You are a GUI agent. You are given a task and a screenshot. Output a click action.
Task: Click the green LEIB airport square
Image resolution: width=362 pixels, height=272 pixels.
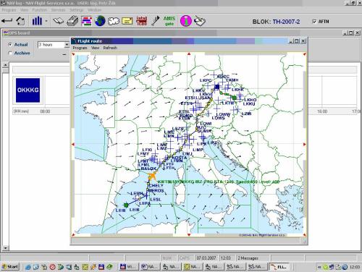(x=126, y=205)
